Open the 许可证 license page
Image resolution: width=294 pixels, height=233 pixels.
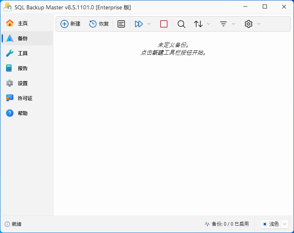tap(27, 98)
